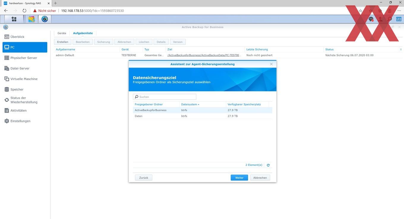This screenshot has width=404, height=219.
Task: Focus the Suchen search field in wizard
Action: (x=165, y=97)
